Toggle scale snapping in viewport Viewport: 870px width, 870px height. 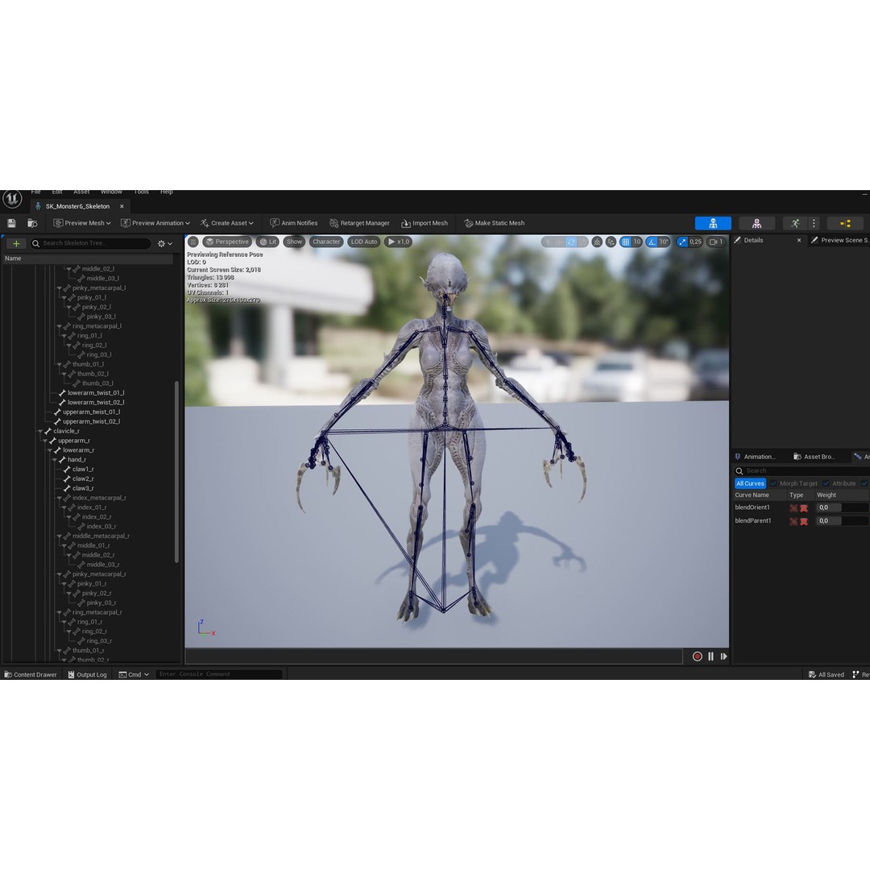(682, 242)
